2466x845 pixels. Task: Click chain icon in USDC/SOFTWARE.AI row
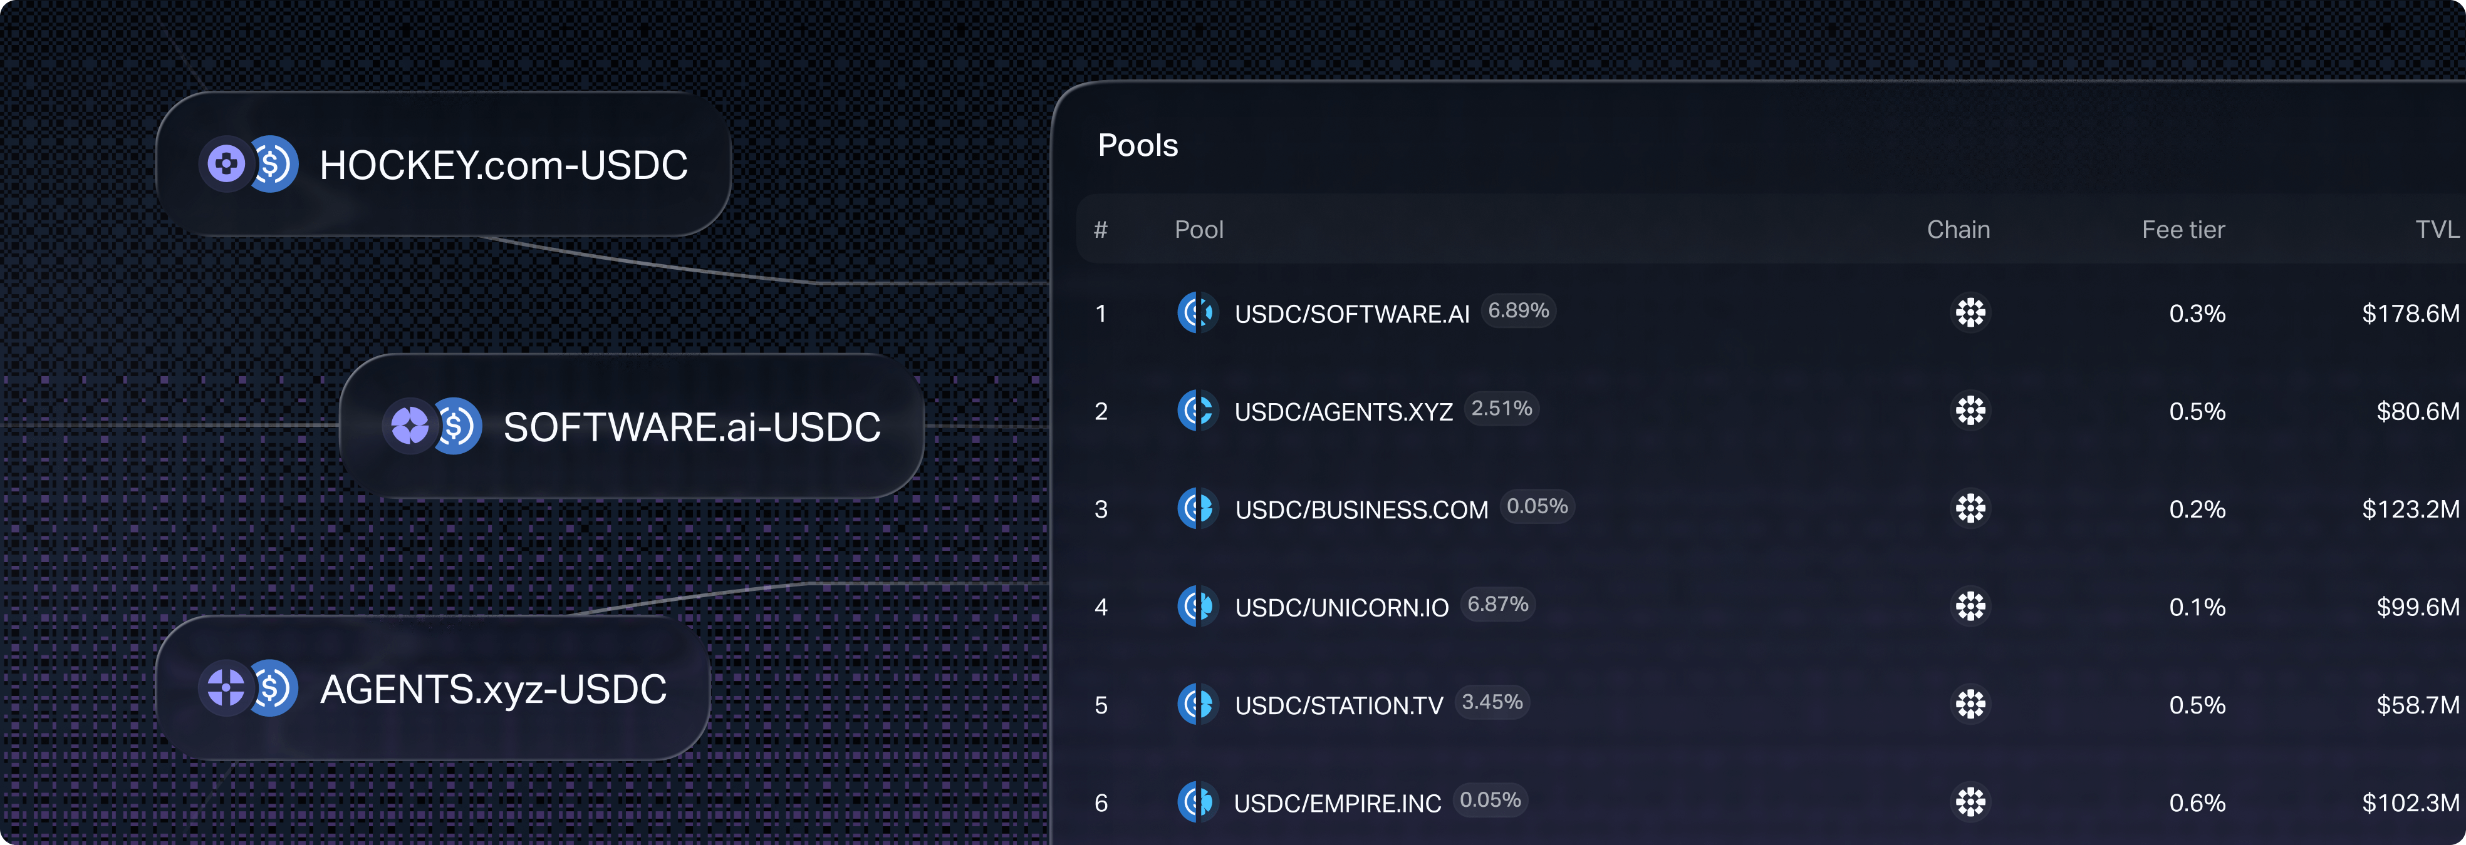click(1970, 312)
